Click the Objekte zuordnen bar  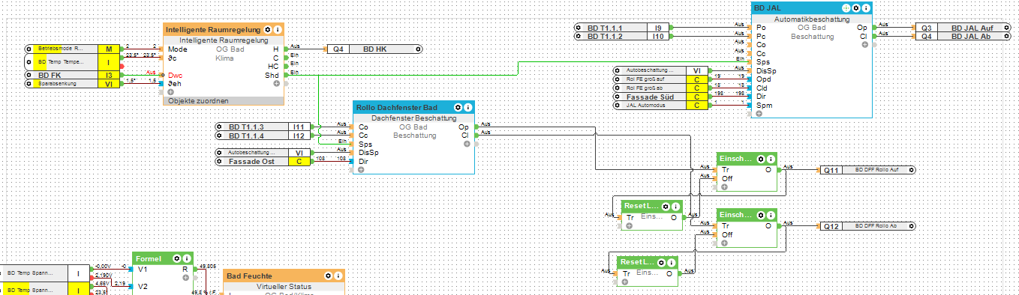(x=224, y=100)
